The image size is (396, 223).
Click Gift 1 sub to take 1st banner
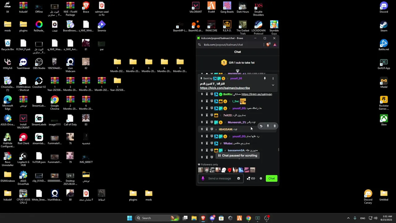tap(238, 63)
